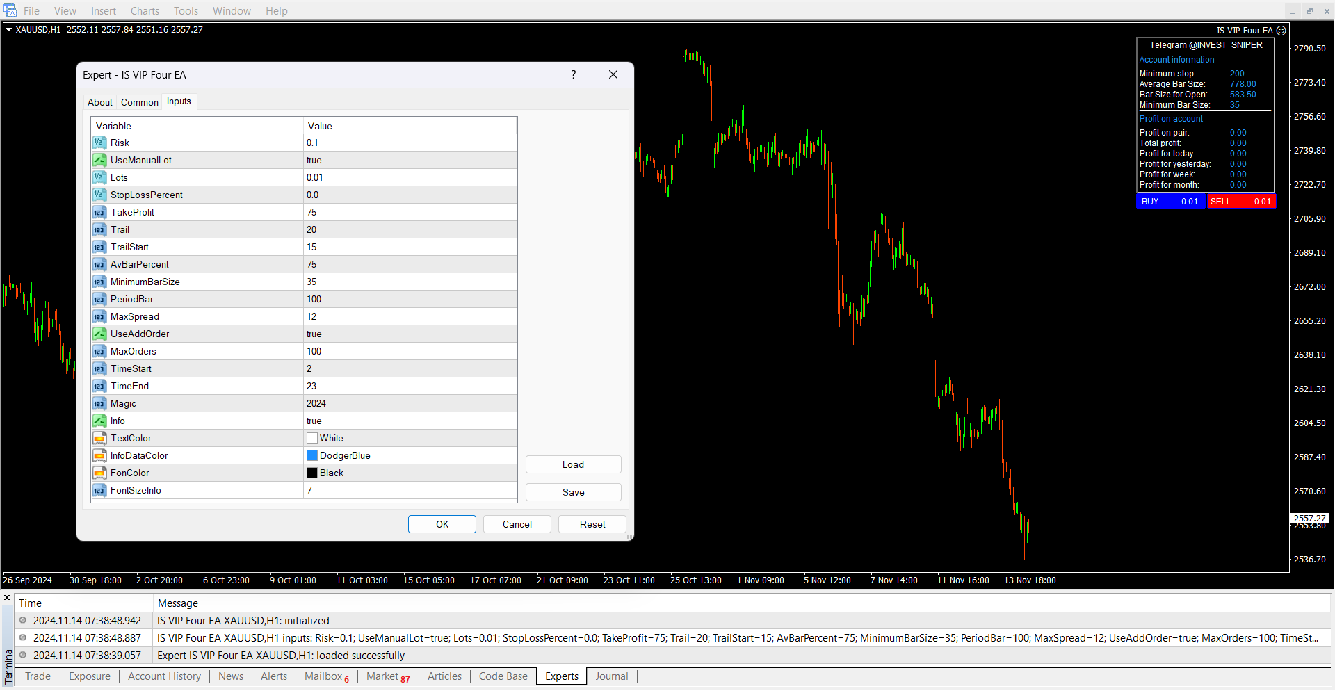This screenshot has height=691, width=1335.
Task: Click the TakeProfit integer icon
Action: [x=99, y=212]
